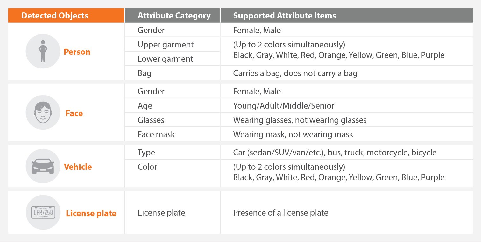Select the Upper garment attribute cell

(172, 45)
